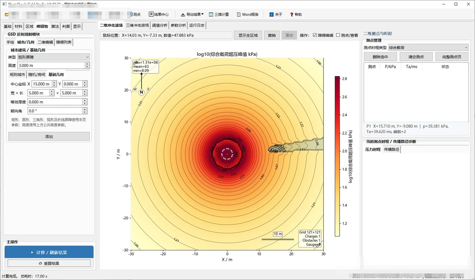The height and width of the screenshot is (280, 475).
Task: Click the Ta/ms column header in gauge table
Action: 411,67
